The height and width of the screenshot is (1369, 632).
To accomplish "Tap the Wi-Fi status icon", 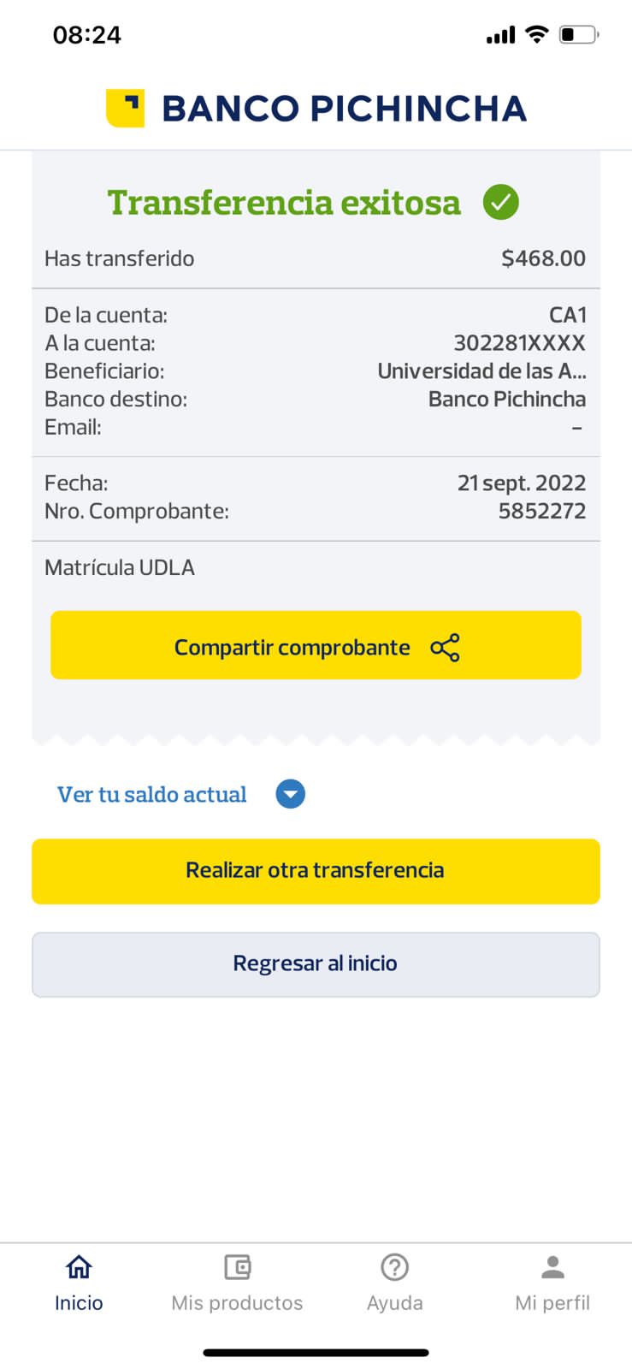I will [536, 34].
